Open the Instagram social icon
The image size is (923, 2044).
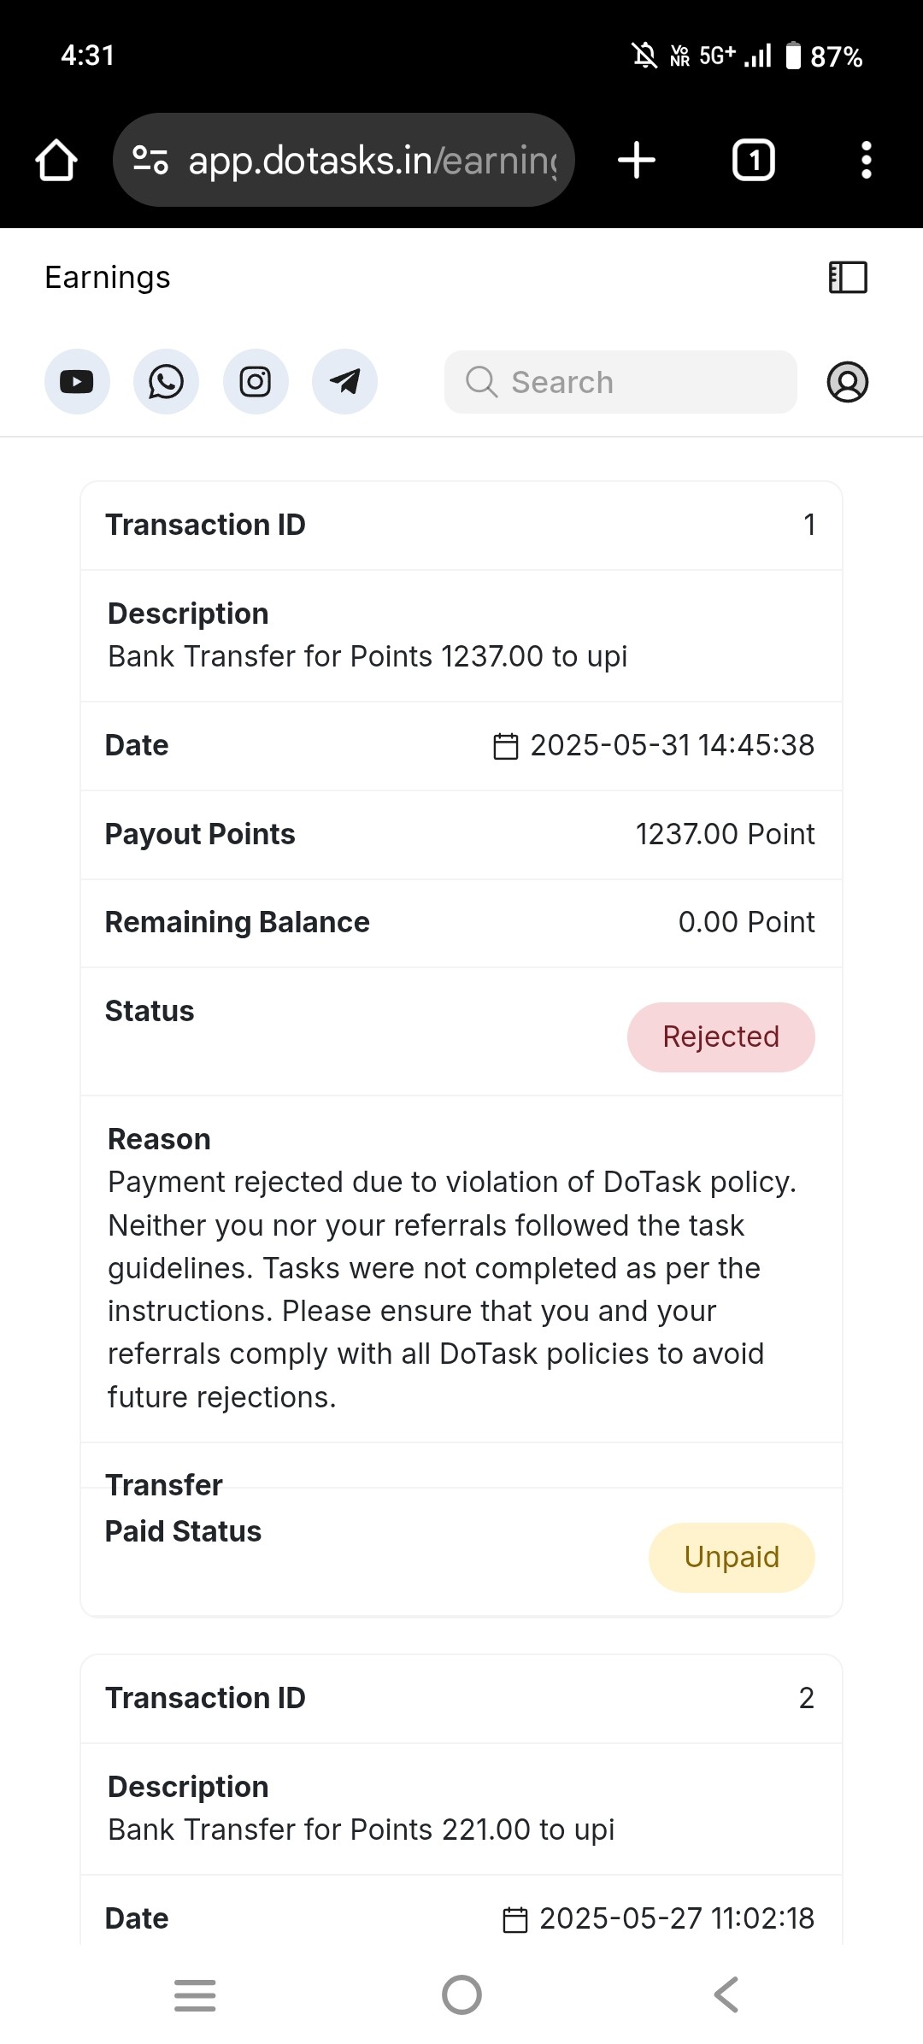(256, 382)
